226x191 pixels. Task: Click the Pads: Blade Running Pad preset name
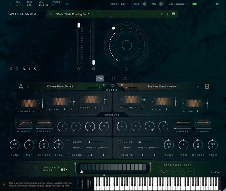click(72, 14)
